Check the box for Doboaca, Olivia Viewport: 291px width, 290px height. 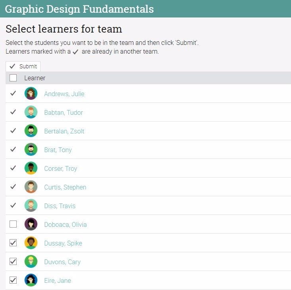[13, 224]
